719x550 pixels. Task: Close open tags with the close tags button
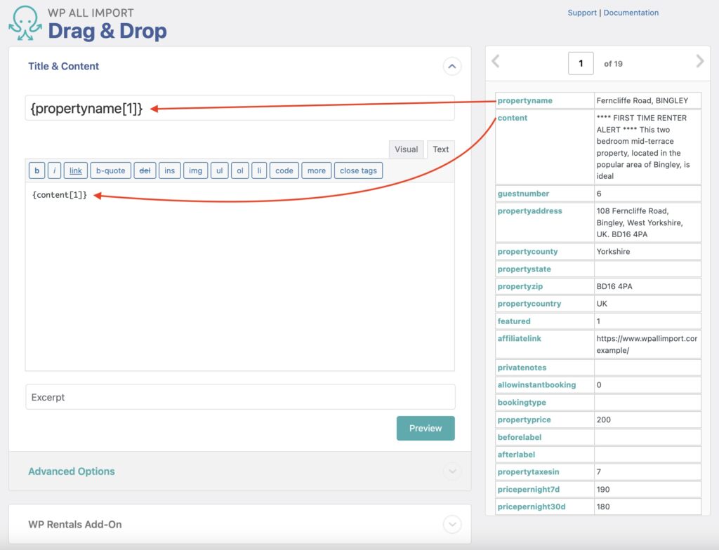click(358, 170)
